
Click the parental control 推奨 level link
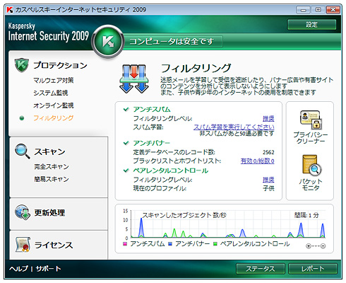pos(268,180)
